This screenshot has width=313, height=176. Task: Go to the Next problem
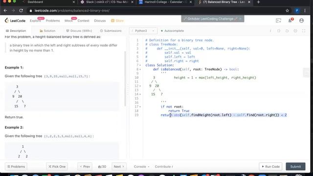click(x=119, y=167)
